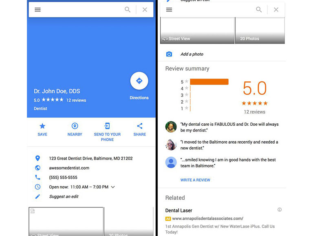
Task: Click the search magnifier in left panel
Action: (128, 10)
